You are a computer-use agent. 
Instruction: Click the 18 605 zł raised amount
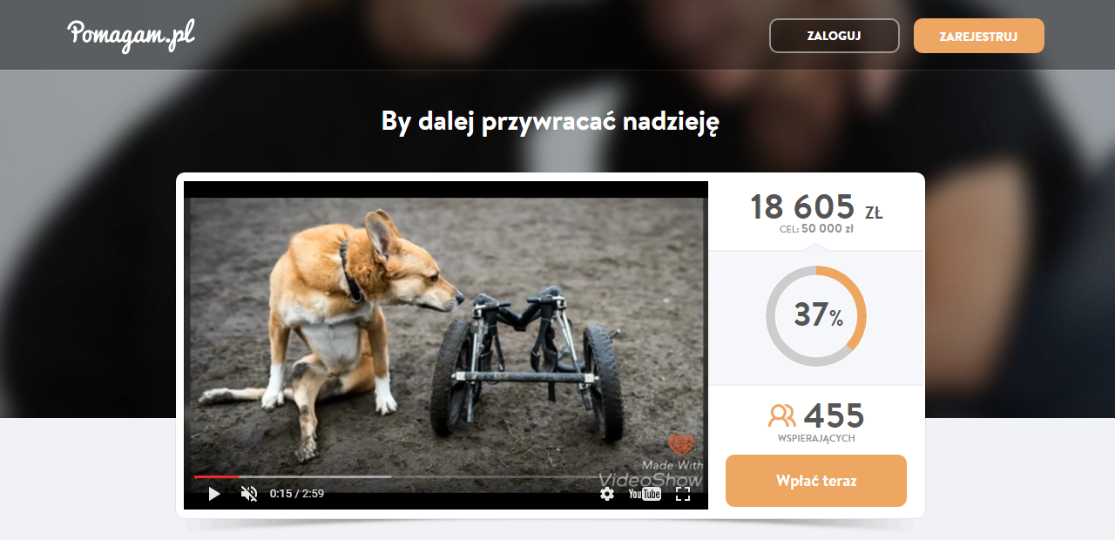[816, 207]
